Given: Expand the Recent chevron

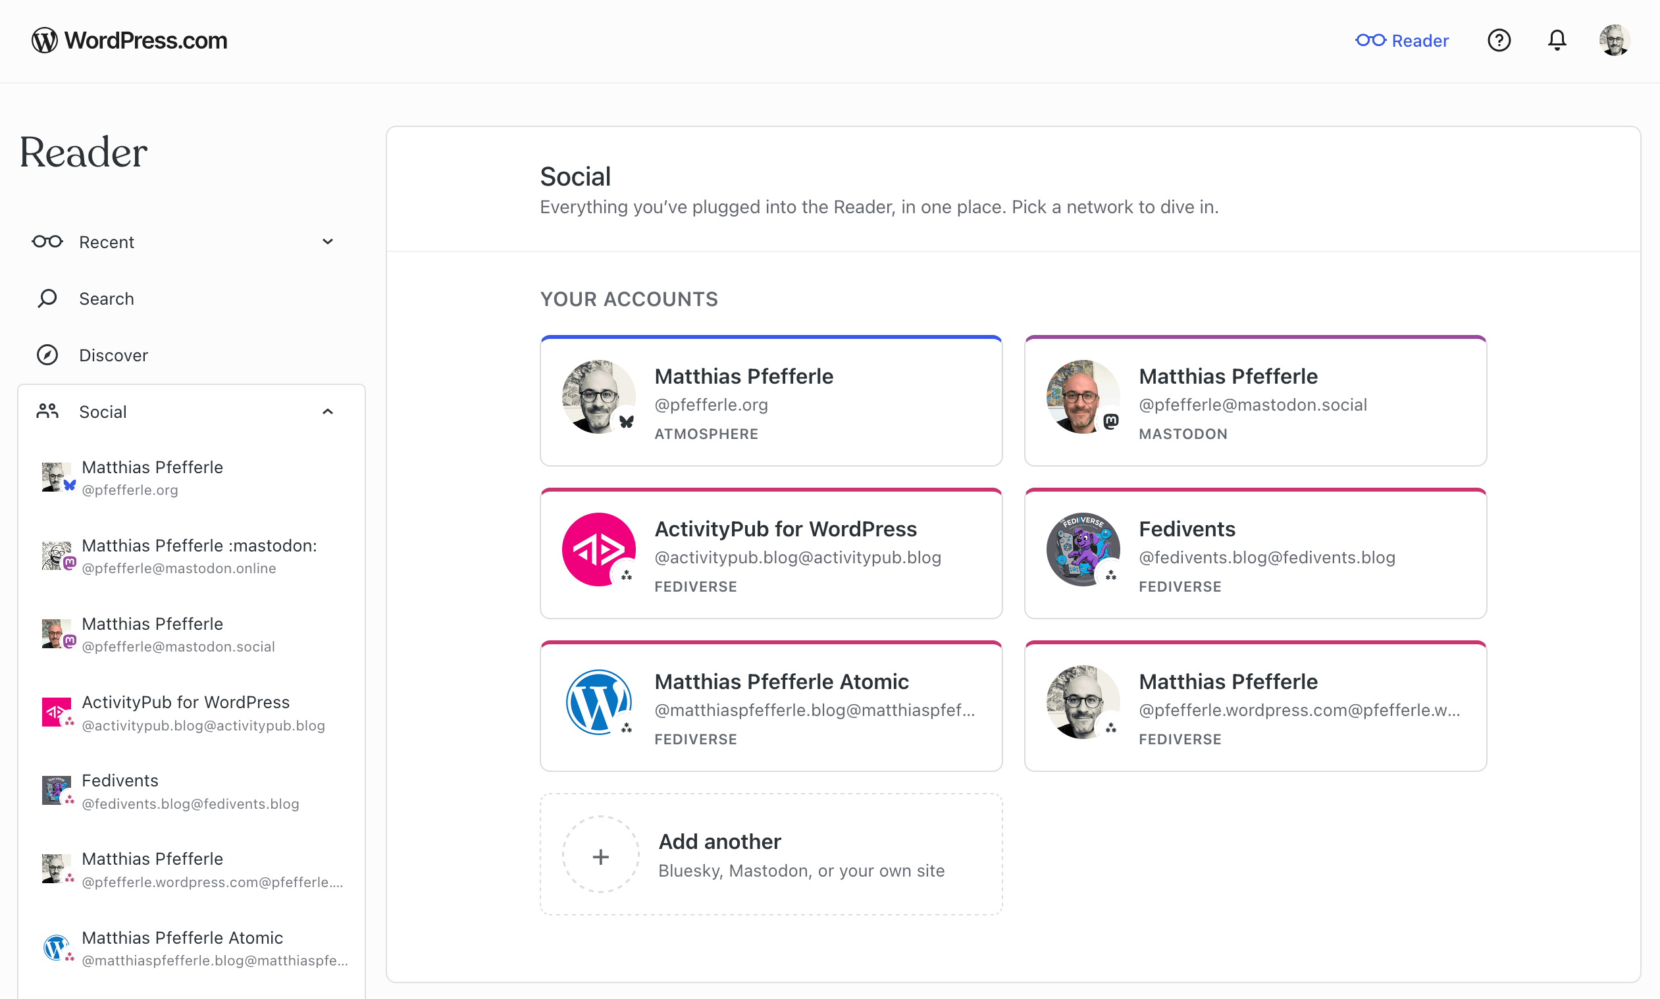Looking at the screenshot, I should (x=328, y=242).
